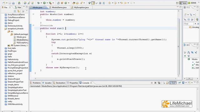Click the Collapse All icon in Task List
This screenshot has height=112, width=200.
pos(189,19)
